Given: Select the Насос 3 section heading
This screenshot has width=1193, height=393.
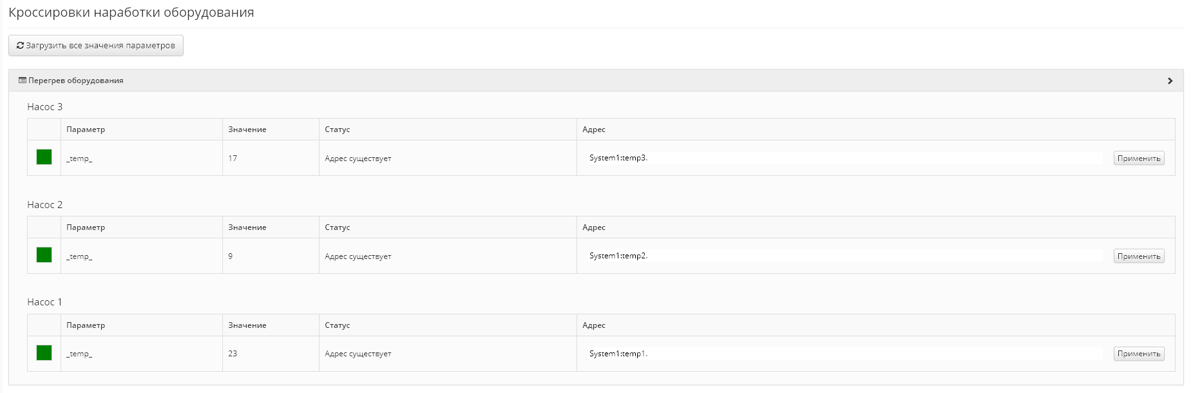Looking at the screenshot, I should pyautogui.click(x=45, y=107).
